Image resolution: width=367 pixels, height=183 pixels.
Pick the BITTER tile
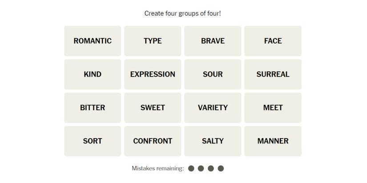tap(93, 108)
